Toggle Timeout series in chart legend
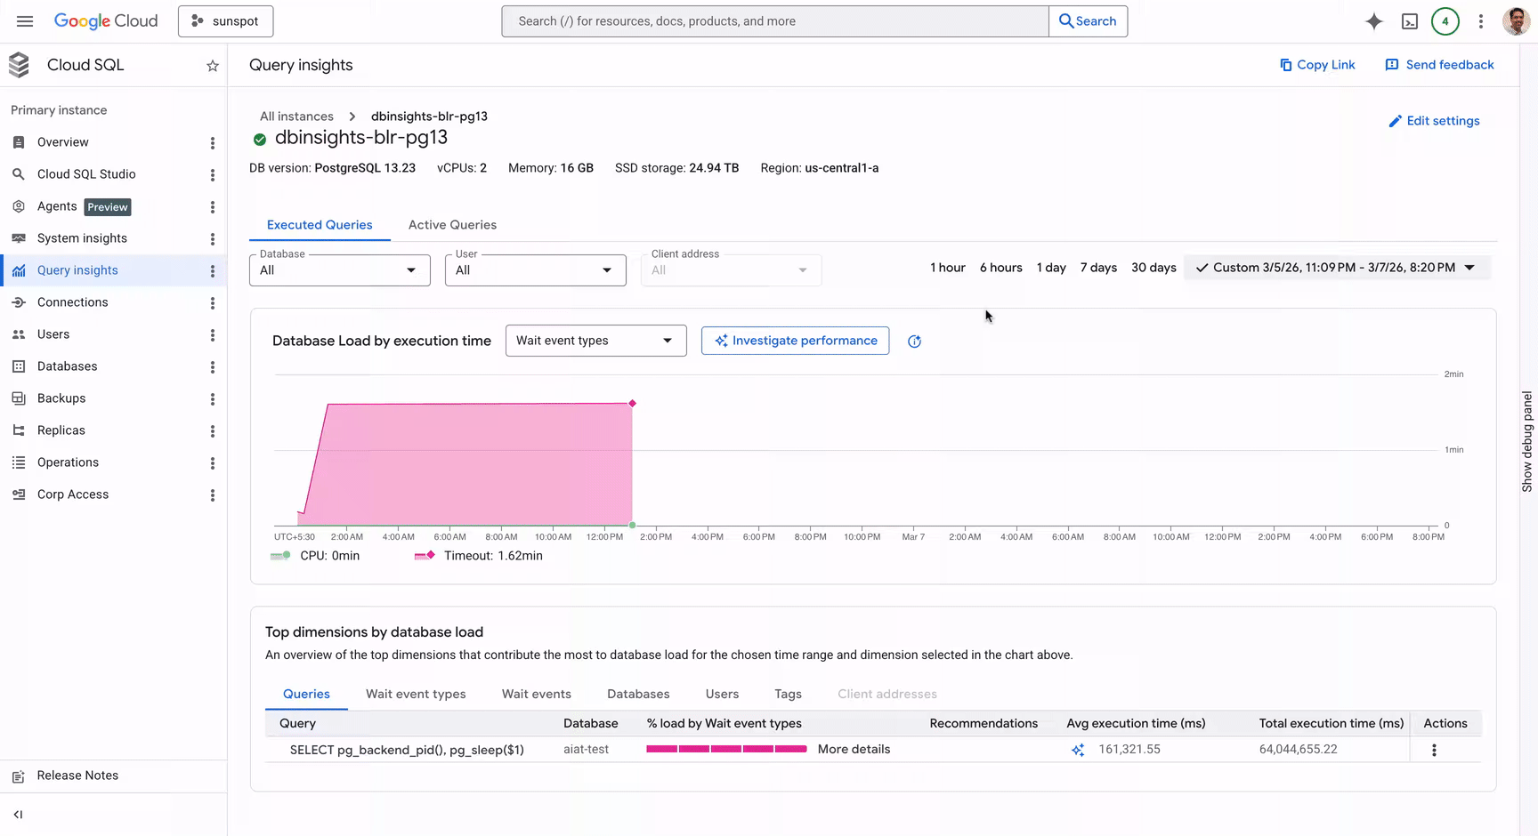 point(478,556)
